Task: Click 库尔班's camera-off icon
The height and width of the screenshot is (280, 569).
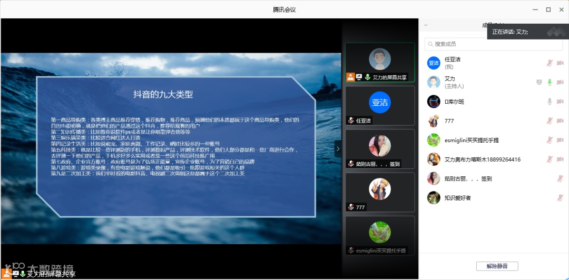Action: pos(560,102)
